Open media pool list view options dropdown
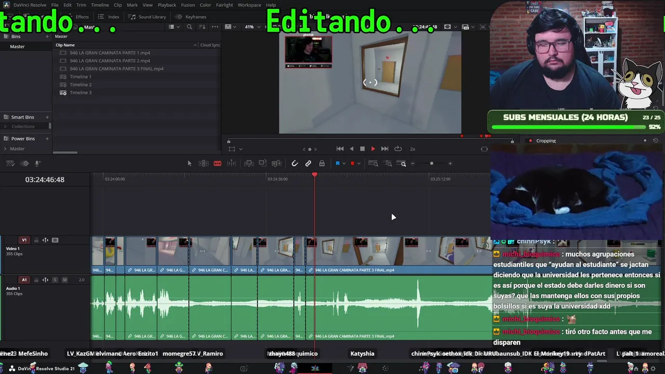 coord(174,27)
